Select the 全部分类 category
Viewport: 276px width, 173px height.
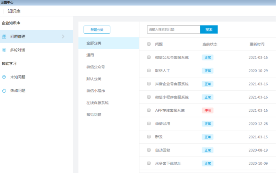94,43
